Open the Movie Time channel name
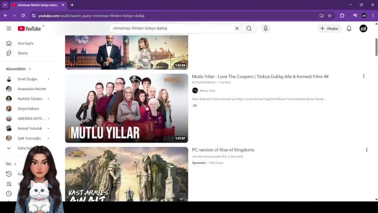 (208, 91)
